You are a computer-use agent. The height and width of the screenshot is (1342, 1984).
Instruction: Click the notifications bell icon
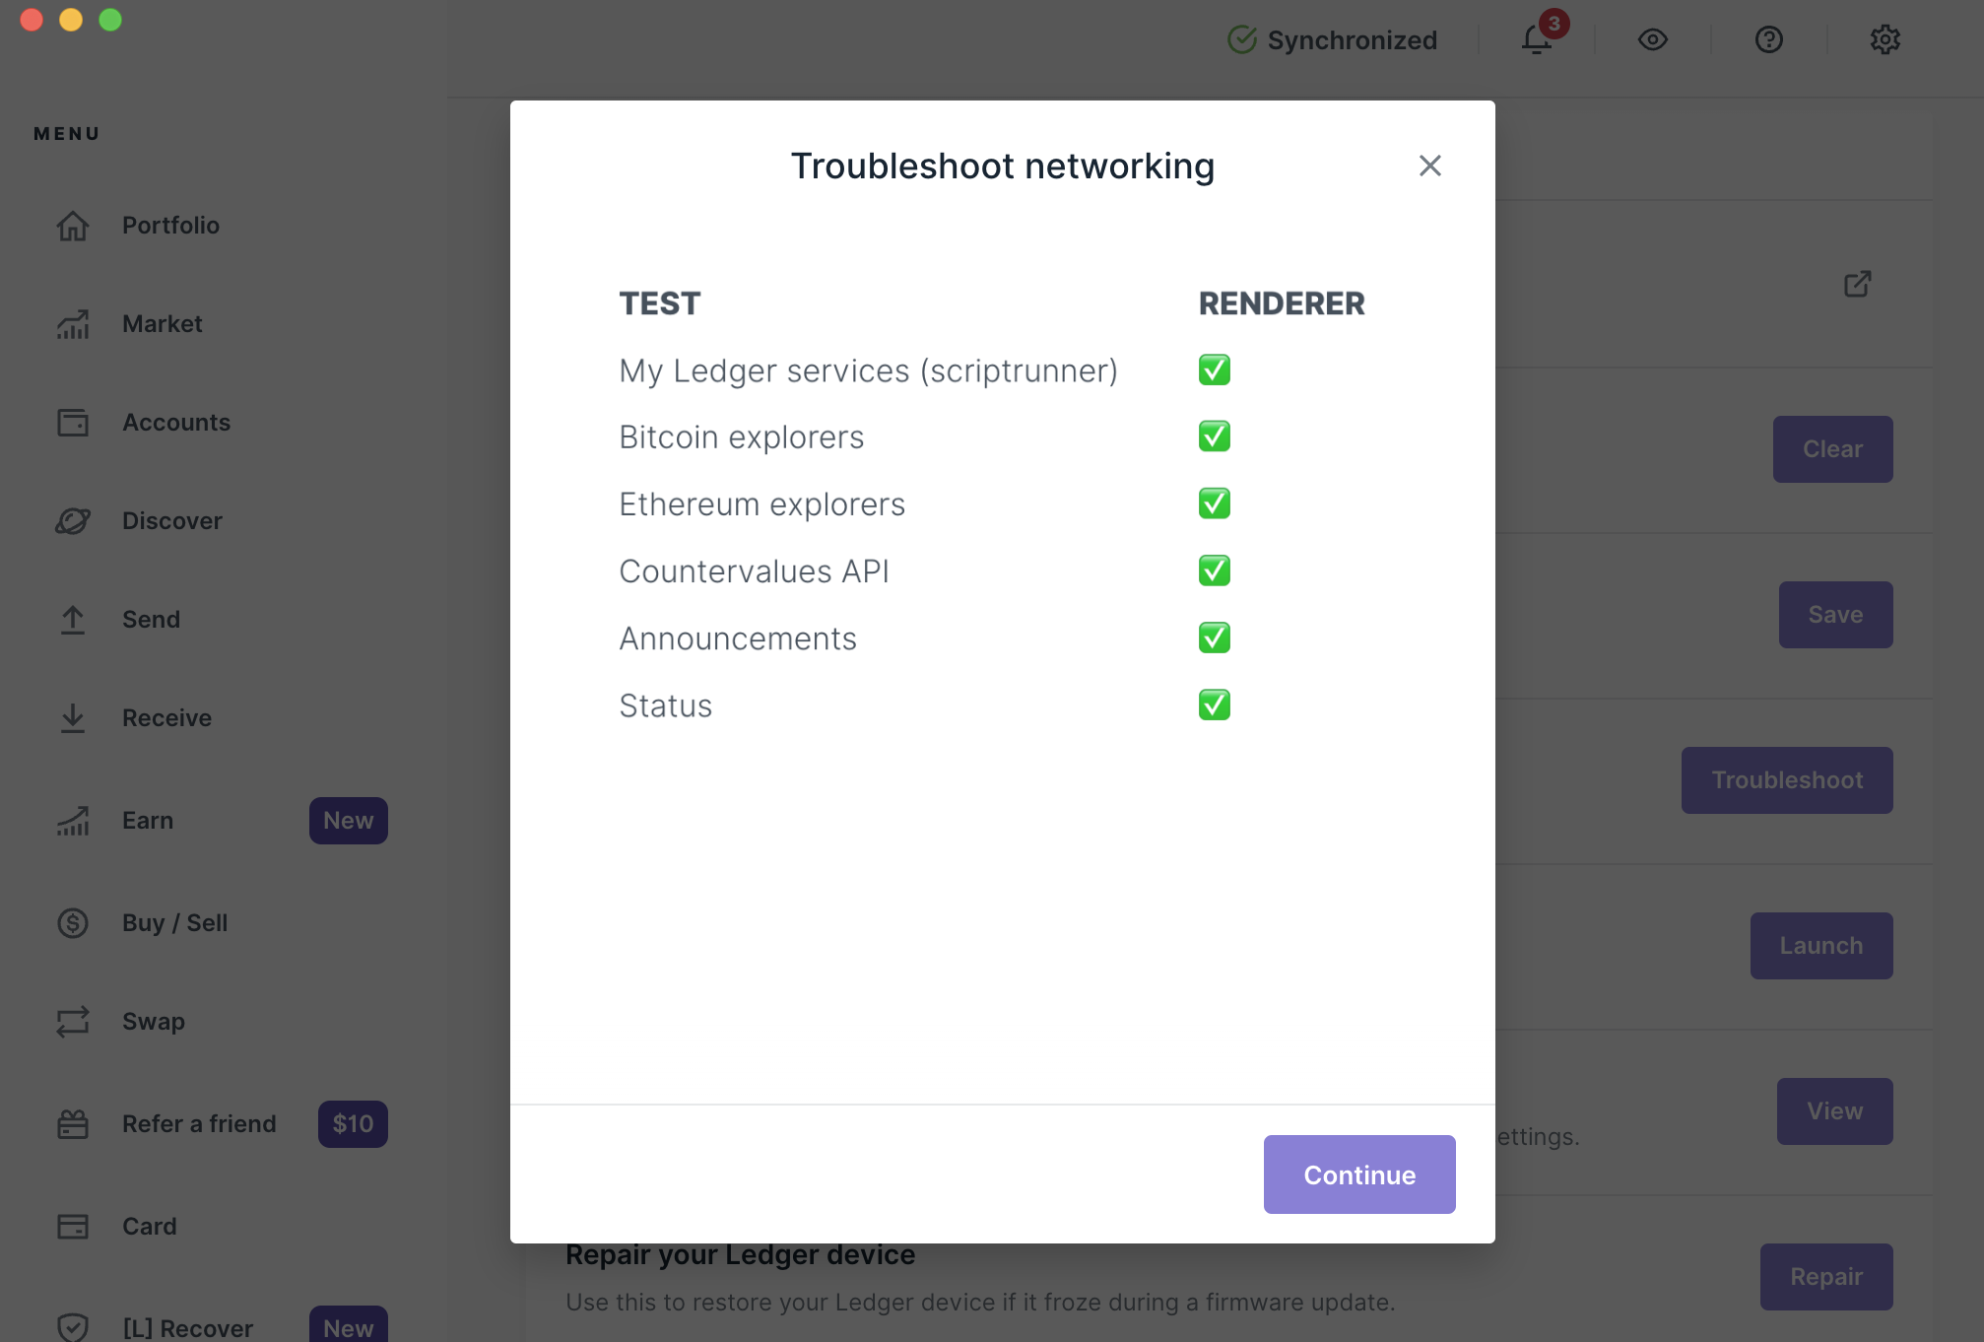click(x=1536, y=40)
